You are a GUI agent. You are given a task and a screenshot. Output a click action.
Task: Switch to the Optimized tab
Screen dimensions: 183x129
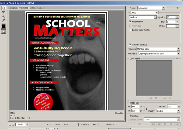point(23,8)
